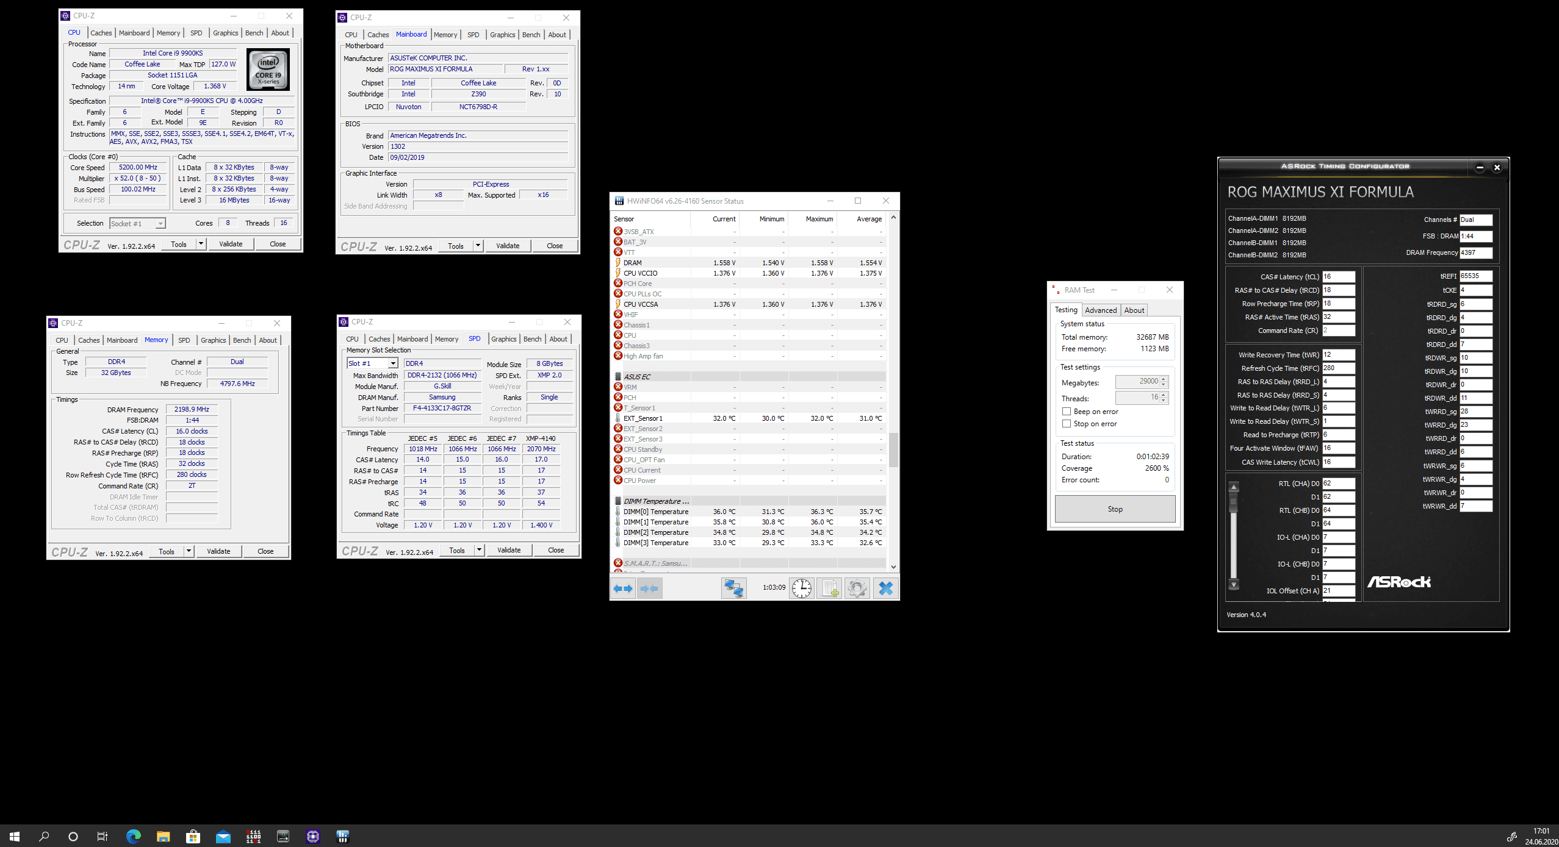The image size is (1559, 847).
Task: Click thermometer icon beside EXT_Sensor1
Action: [x=617, y=418]
